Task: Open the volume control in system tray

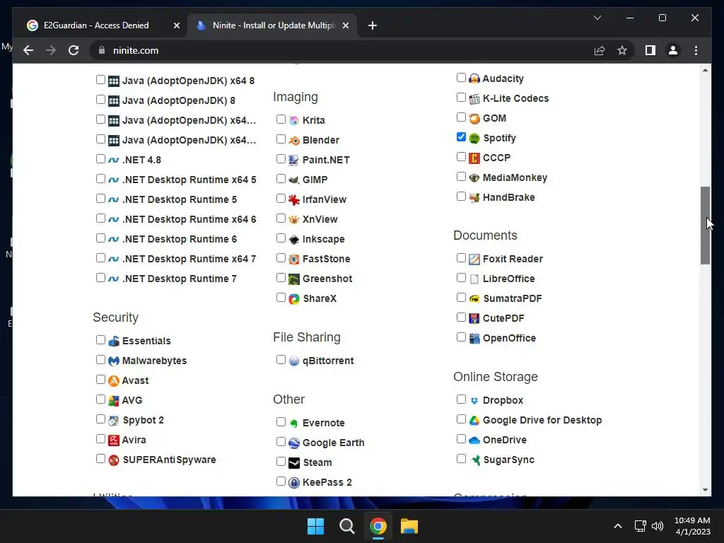Action: (x=658, y=526)
